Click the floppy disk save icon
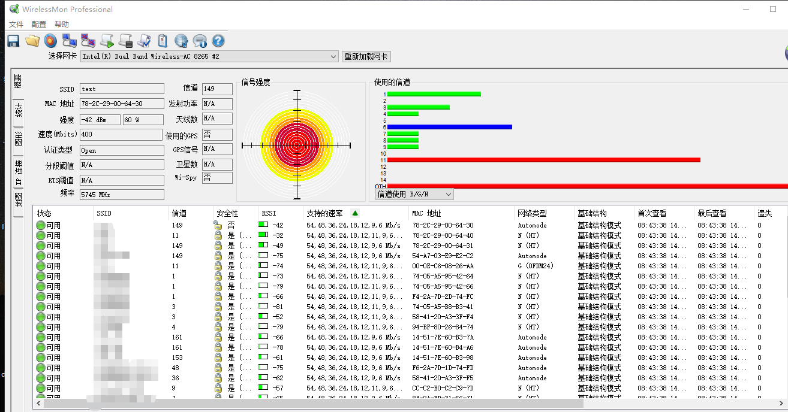Screen dimensions: 788x412 tap(13, 41)
